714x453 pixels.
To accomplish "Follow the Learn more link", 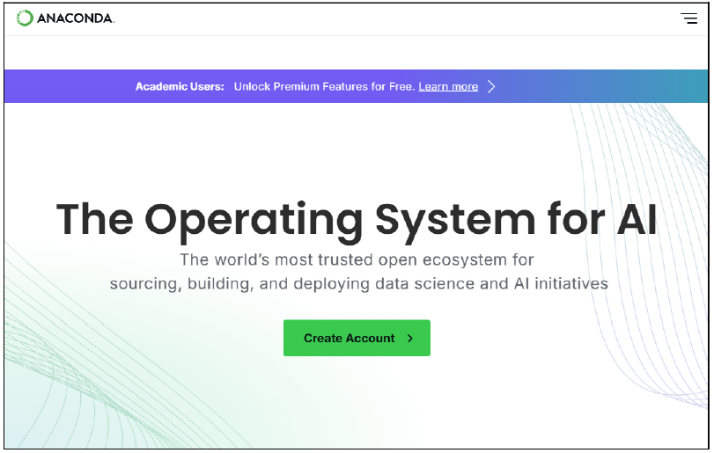I will (x=448, y=86).
